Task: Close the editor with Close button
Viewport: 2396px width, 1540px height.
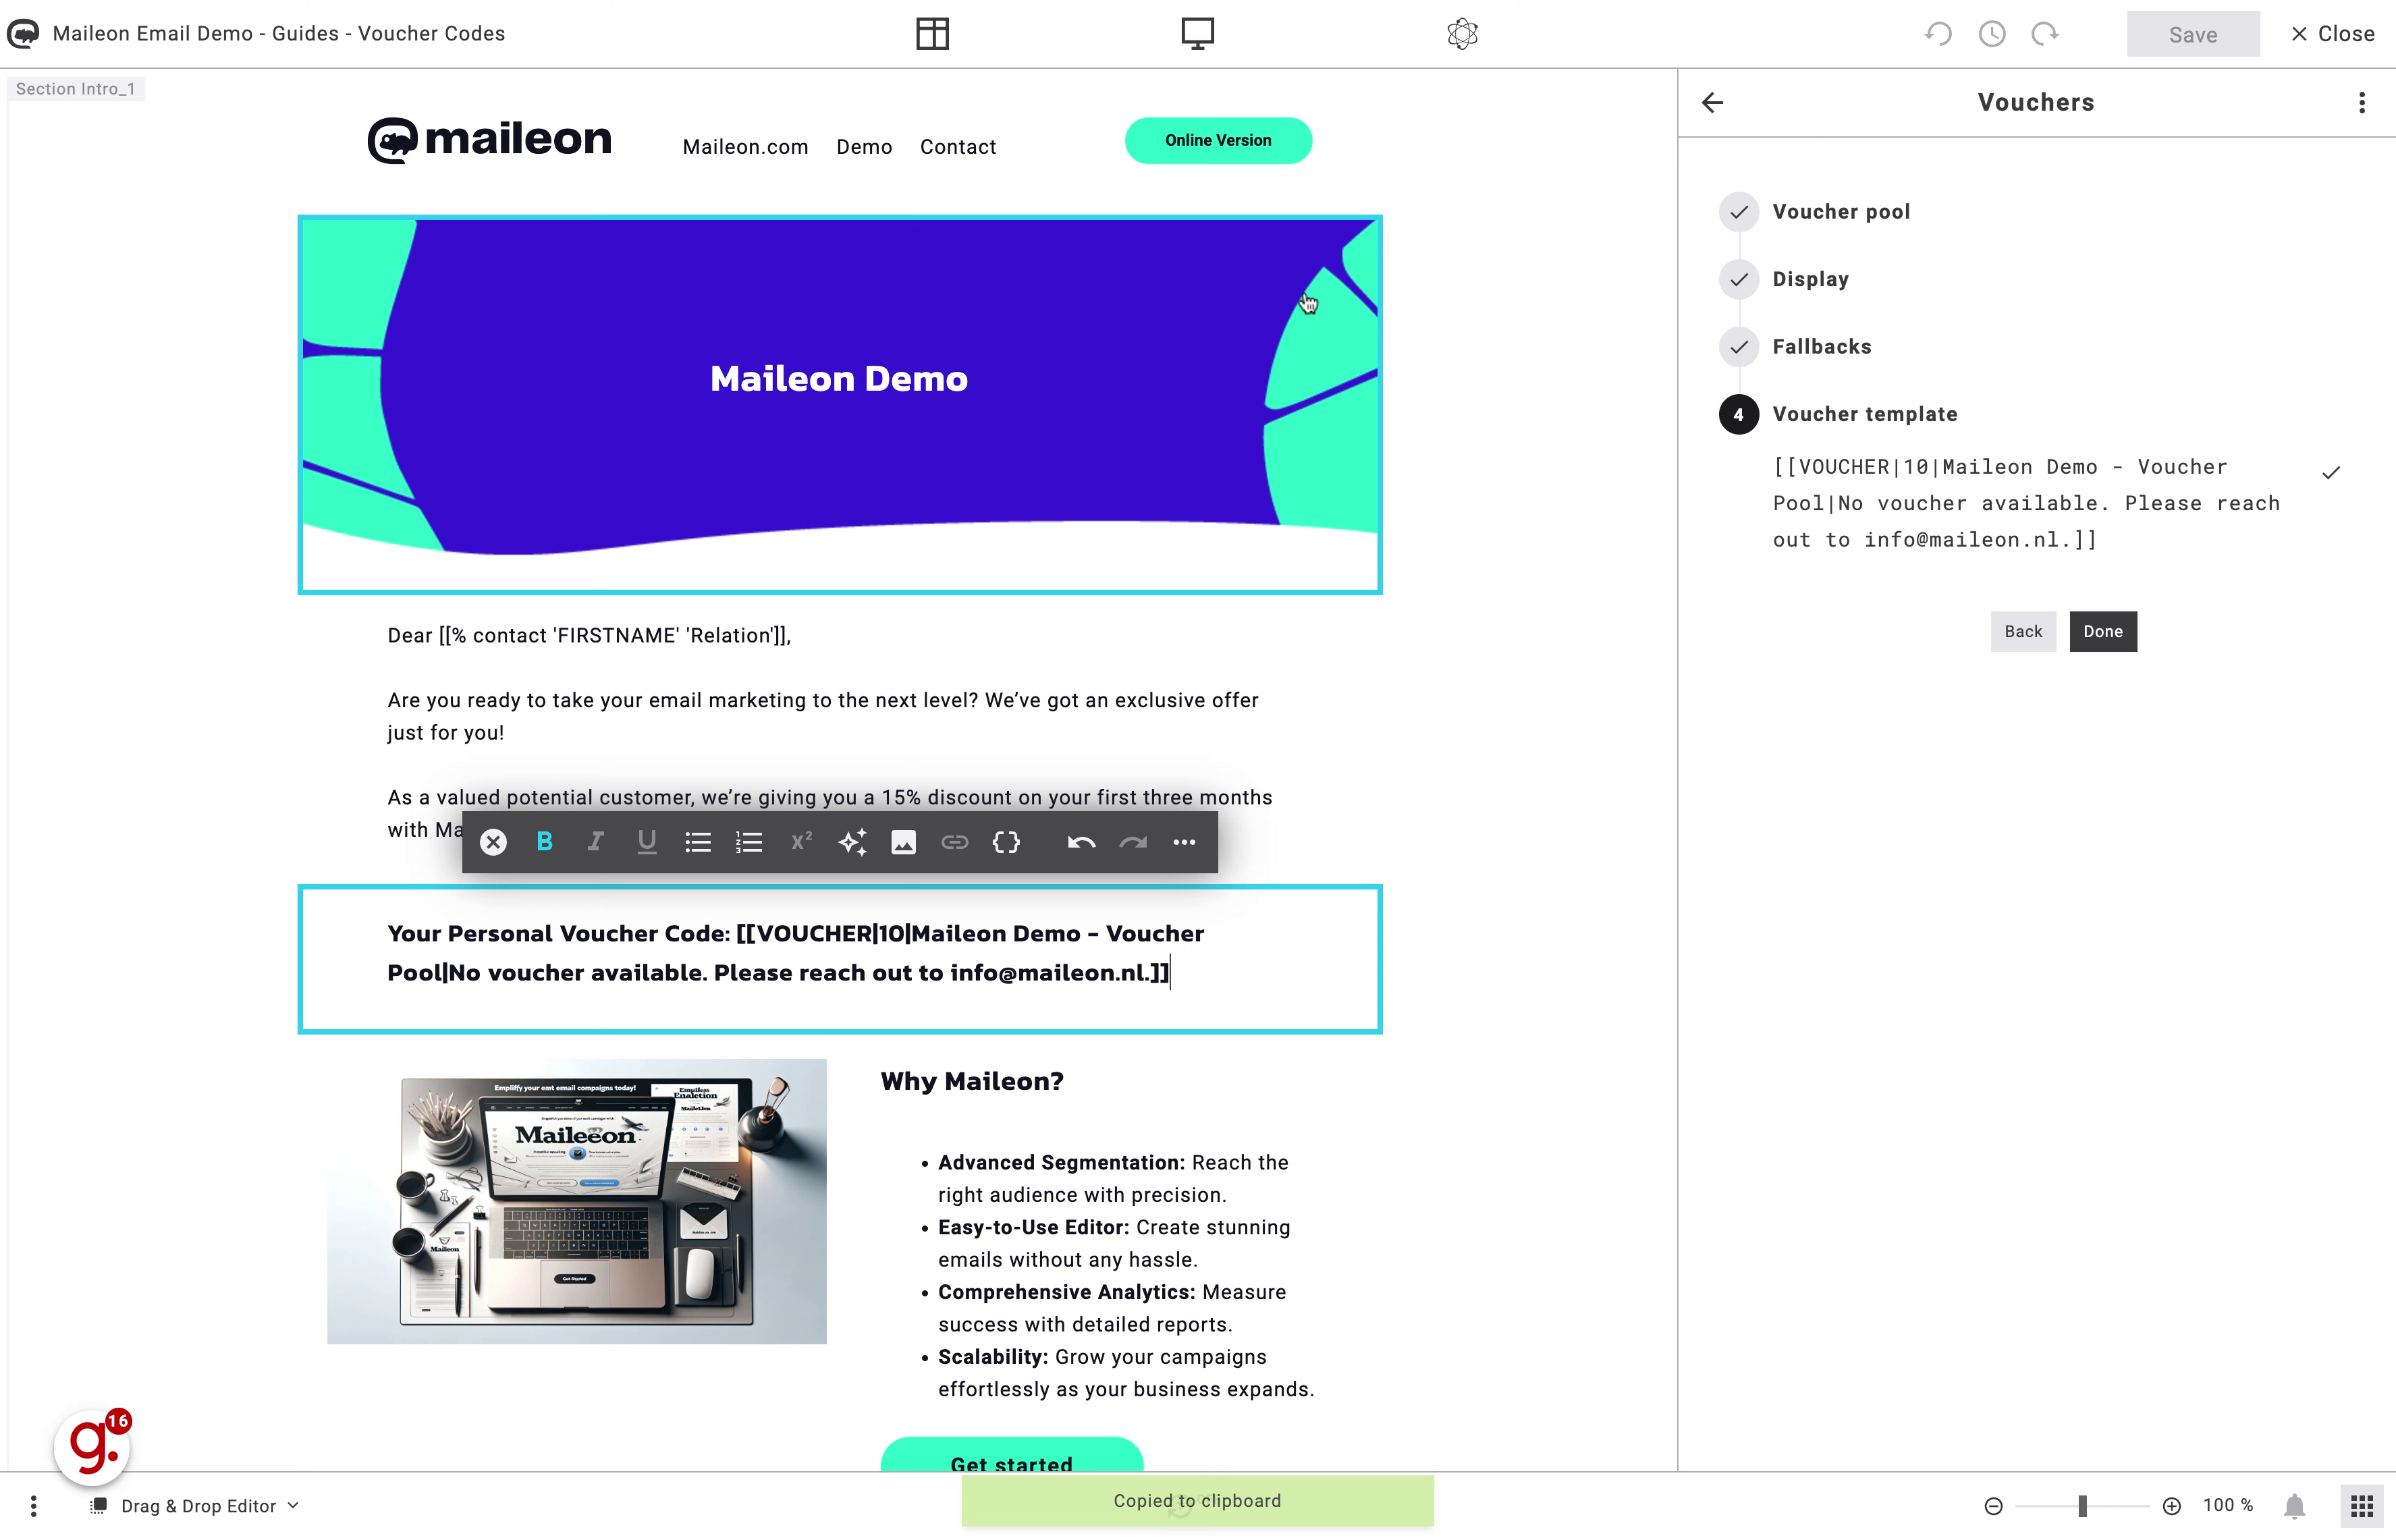Action: pos(2332,34)
